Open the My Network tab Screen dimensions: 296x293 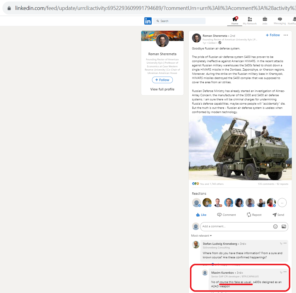tap(250, 21)
